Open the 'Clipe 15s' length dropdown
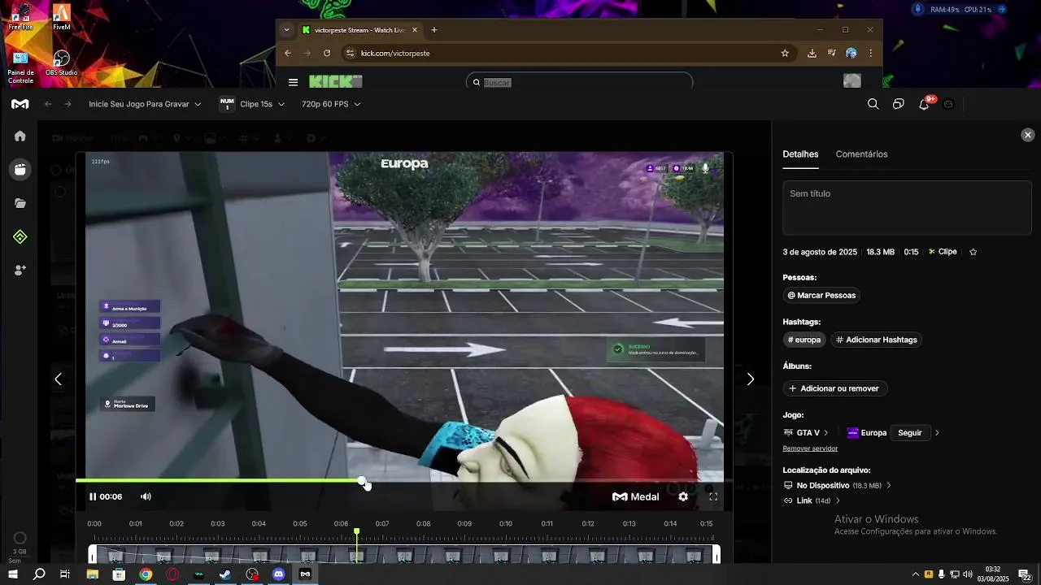1041x585 pixels. [x=262, y=104]
